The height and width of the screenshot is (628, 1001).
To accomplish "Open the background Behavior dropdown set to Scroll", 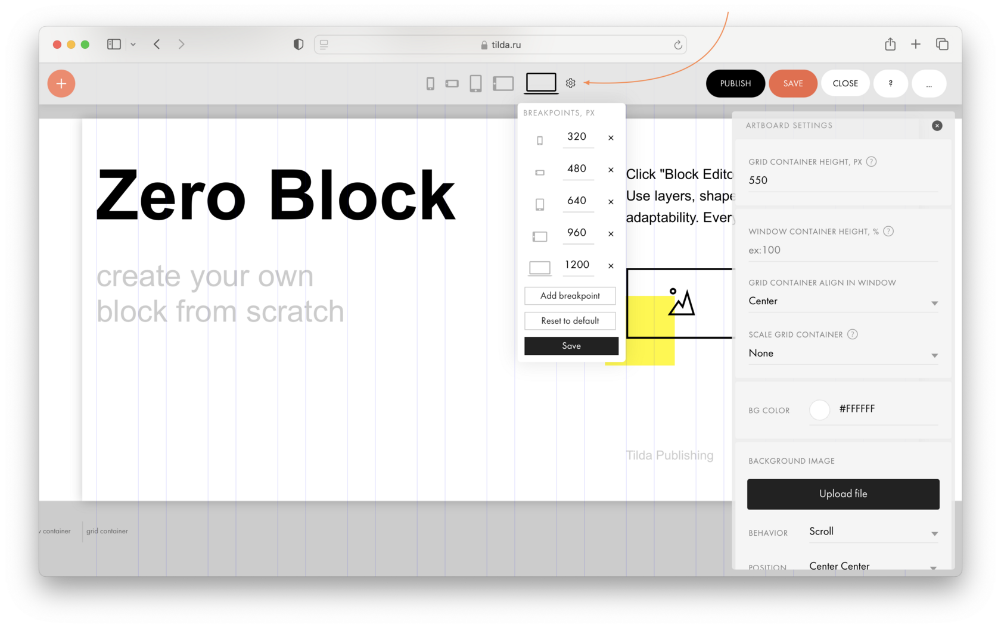I will (872, 532).
